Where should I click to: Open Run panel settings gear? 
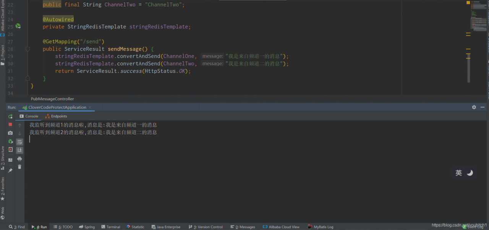pos(474,107)
